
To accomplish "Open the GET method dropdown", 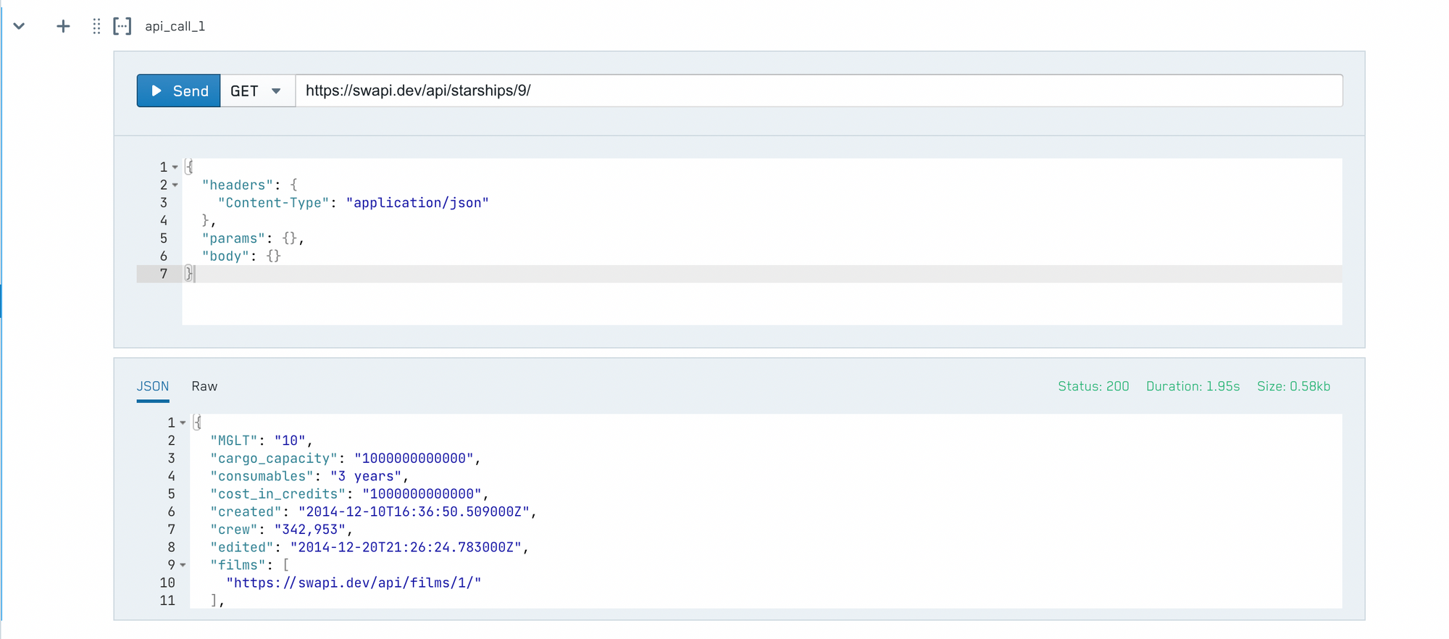I will coord(256,91).
